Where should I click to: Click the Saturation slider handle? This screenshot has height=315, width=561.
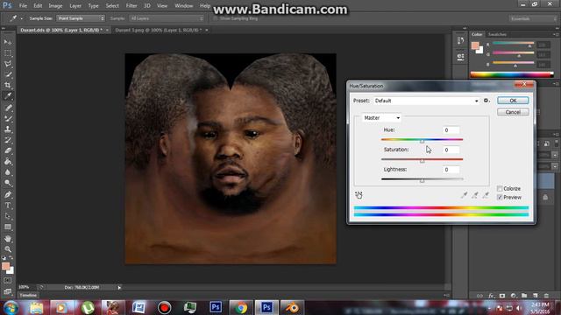[423, 161]
